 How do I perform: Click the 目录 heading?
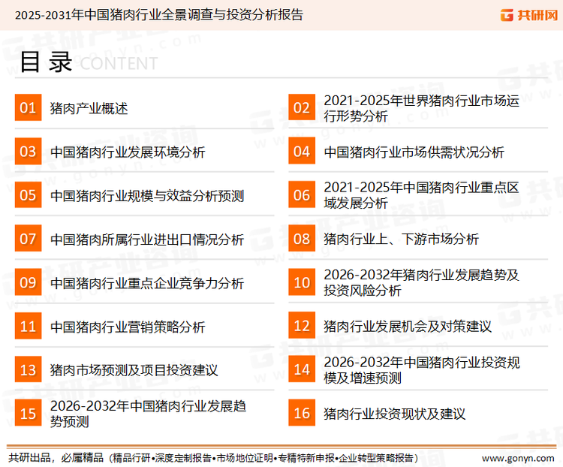[x=46, y=62]
